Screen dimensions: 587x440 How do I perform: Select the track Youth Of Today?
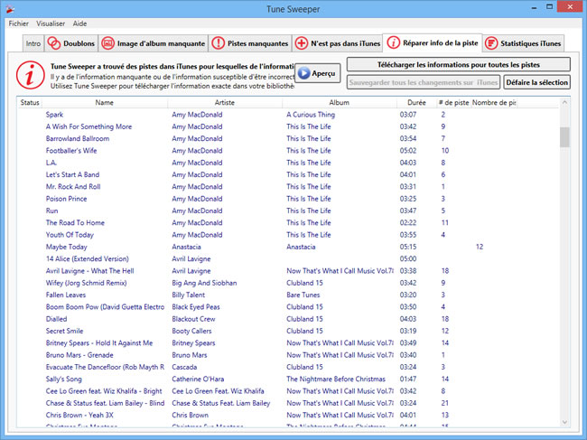pyautogui.click(x=70, y=235)
